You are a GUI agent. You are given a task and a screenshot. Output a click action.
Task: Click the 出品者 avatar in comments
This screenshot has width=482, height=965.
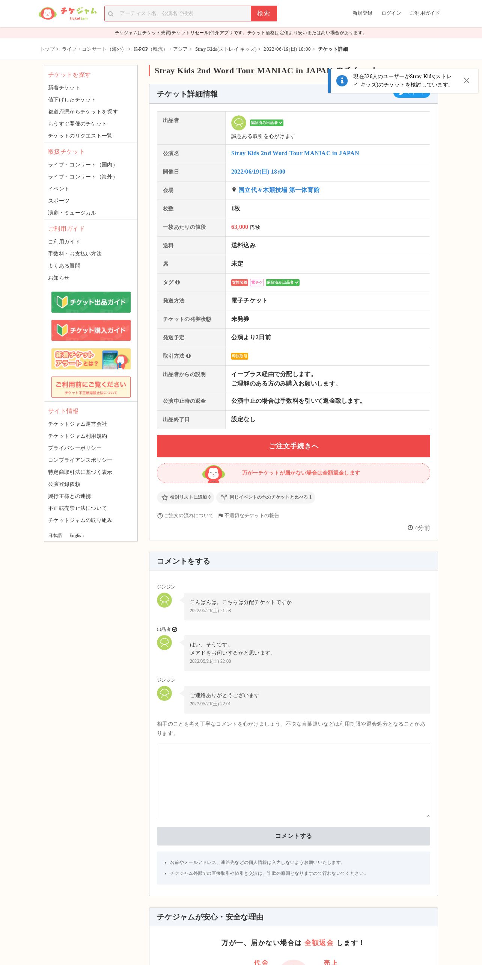click(x=164, y=643)
